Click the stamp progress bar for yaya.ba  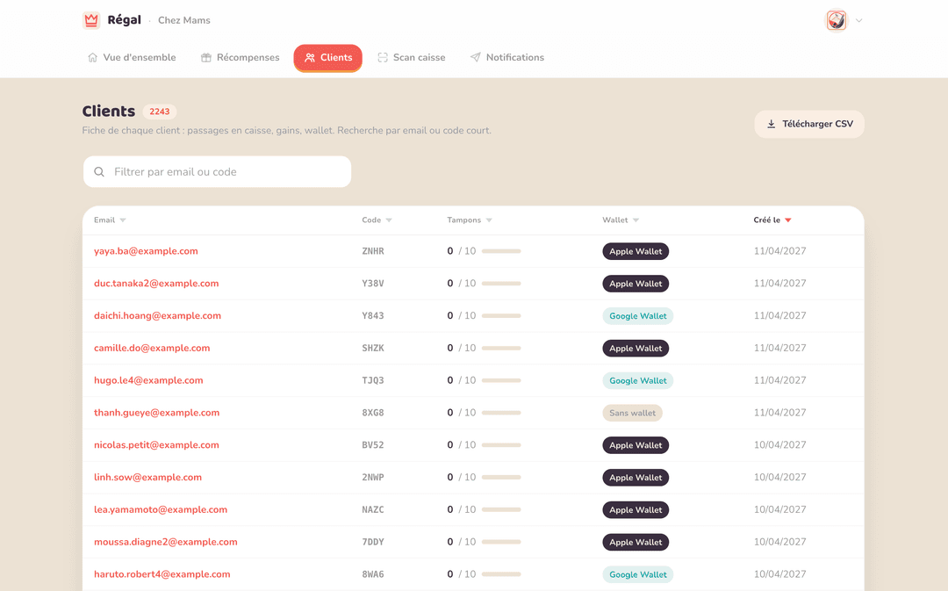pos(501,251)
